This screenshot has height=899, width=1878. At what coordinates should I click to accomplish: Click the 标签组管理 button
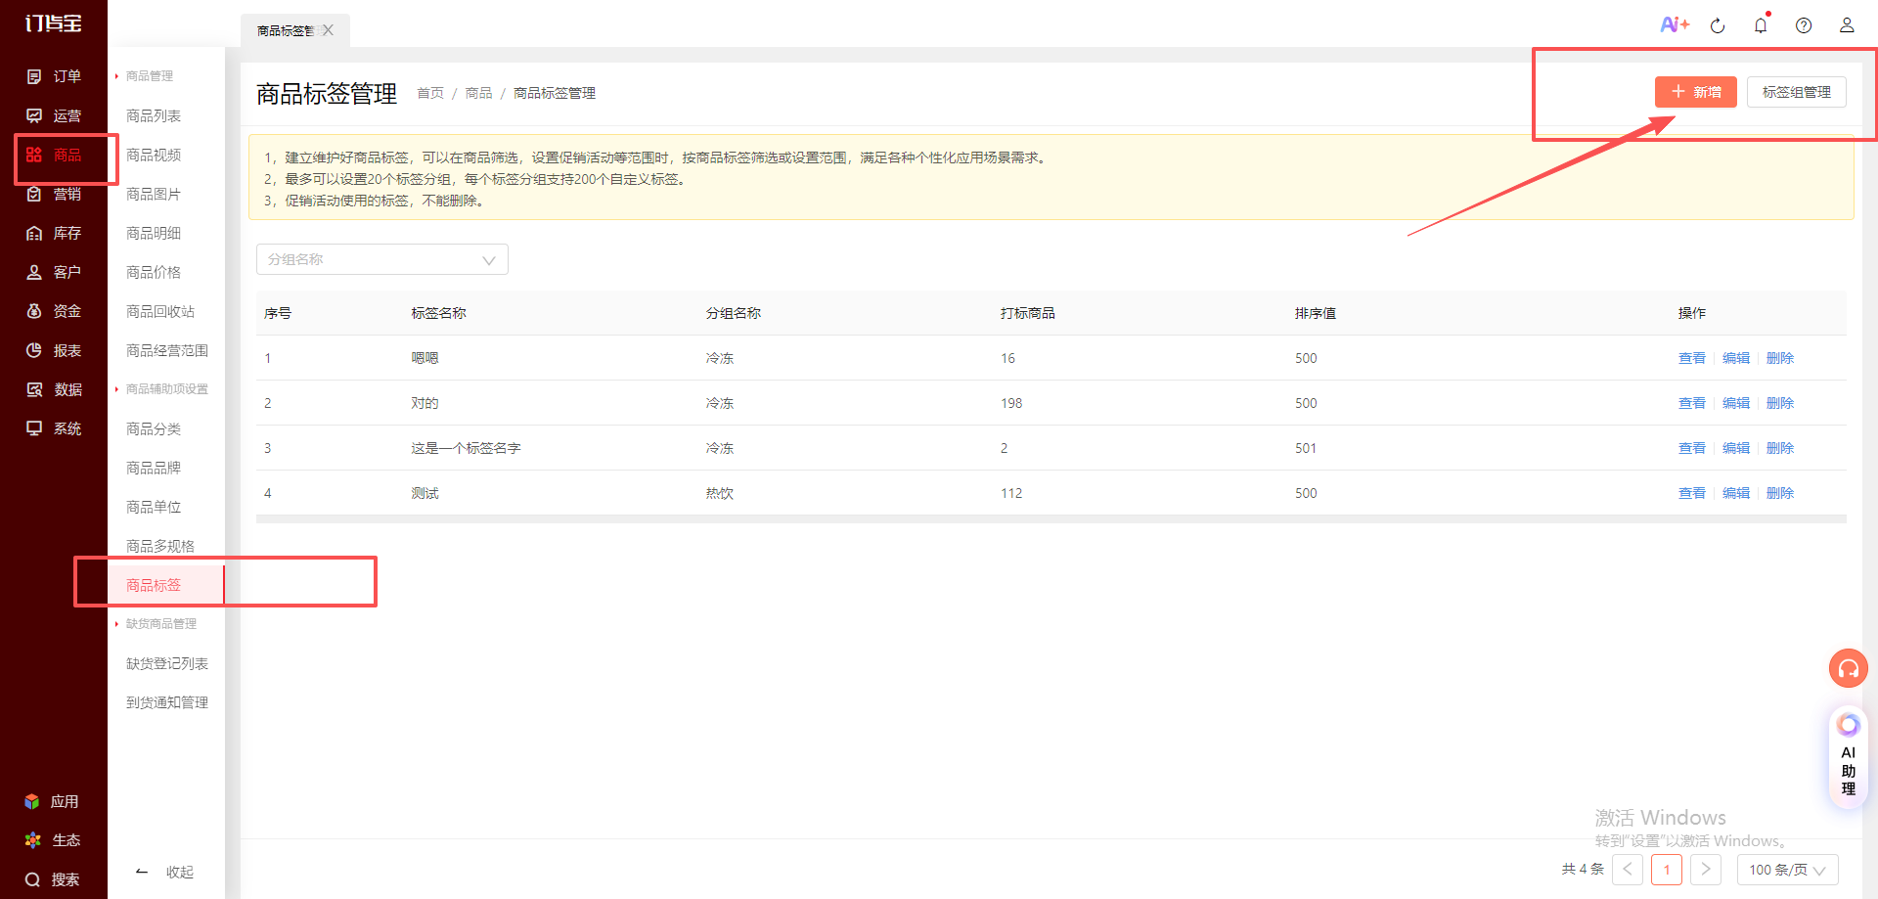(x=1796, y=92)
